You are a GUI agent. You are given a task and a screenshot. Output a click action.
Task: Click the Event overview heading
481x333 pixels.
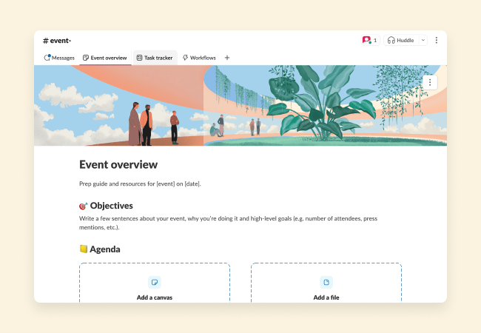point(118,164)
